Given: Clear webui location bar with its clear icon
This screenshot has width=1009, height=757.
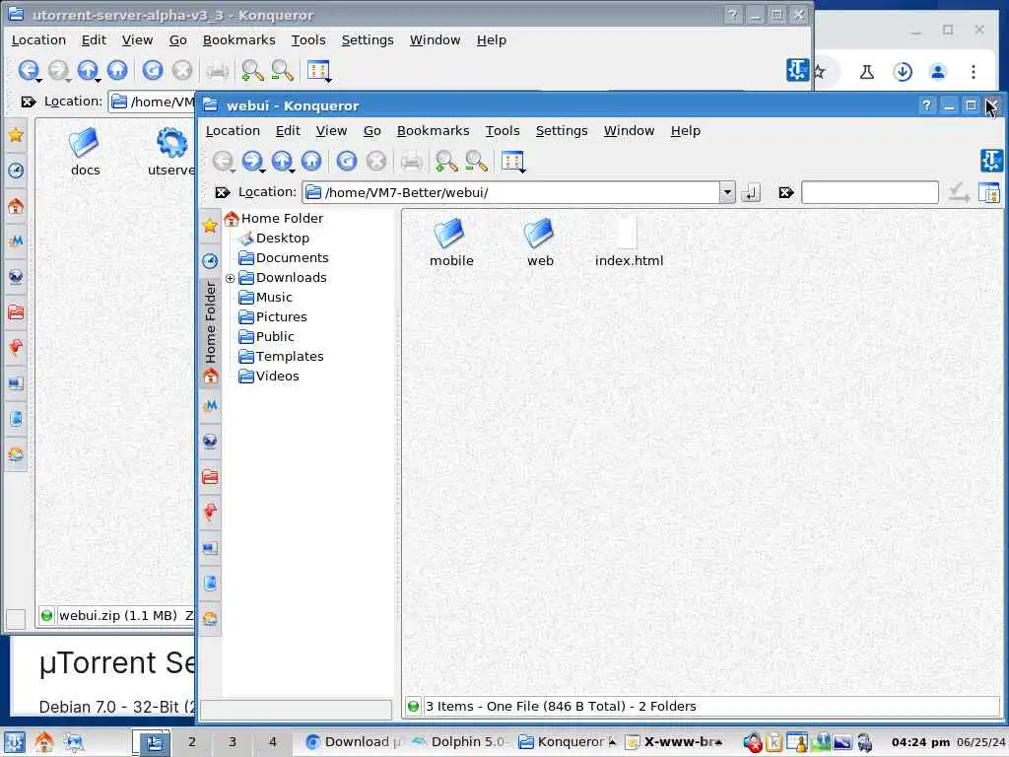Looking at the screenshot, I should coord(222,192).
